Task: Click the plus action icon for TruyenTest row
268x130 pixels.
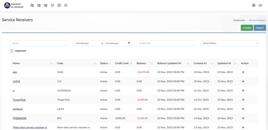Action: (243, 100)
